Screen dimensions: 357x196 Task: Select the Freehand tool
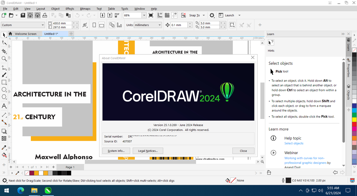4,68
